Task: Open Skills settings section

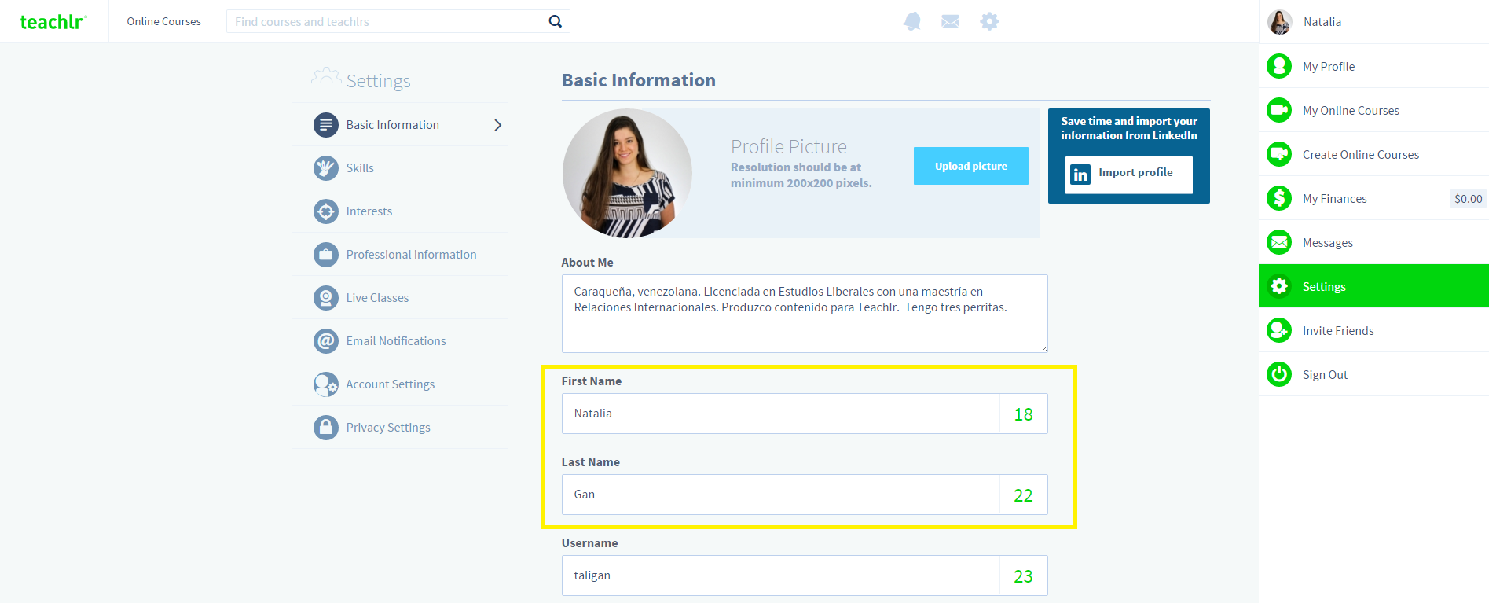Action: tap(360, 168)
